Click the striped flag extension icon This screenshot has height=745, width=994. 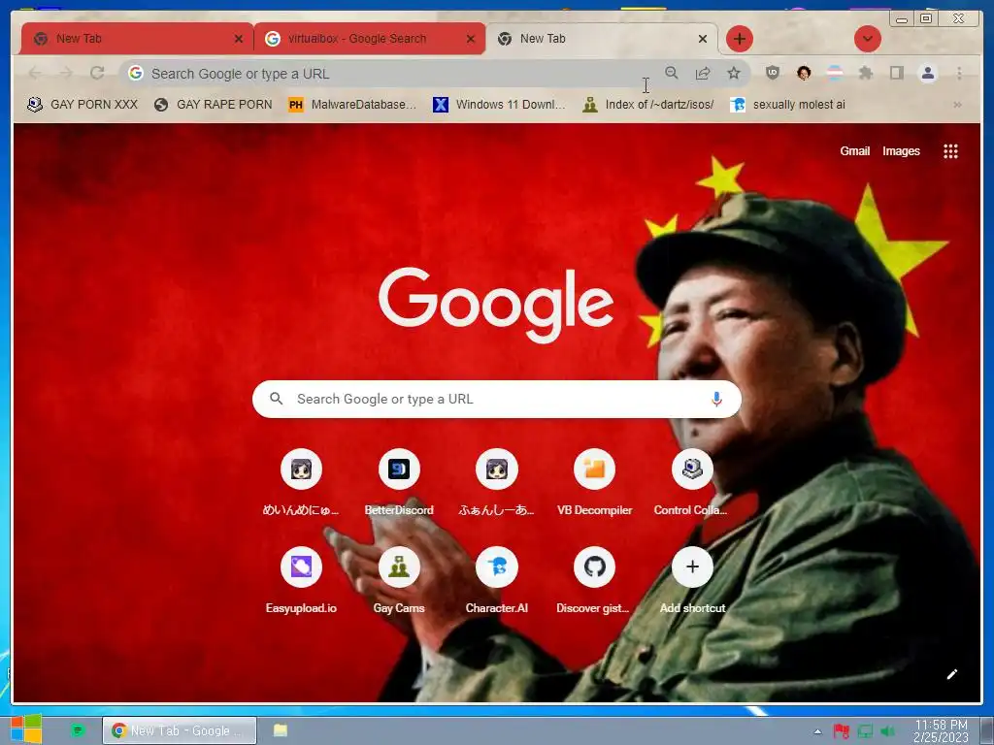835,74
